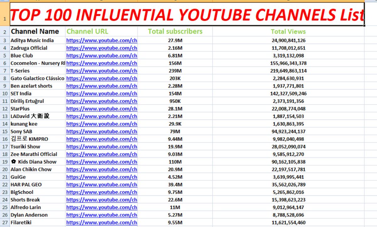Select the Zadruga Official name cell
377x227 pixels.
pos(37,48)
